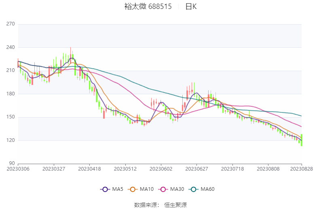321x209 pixels.
Task: Click the y-axis value 150
Action: (11, 117)
